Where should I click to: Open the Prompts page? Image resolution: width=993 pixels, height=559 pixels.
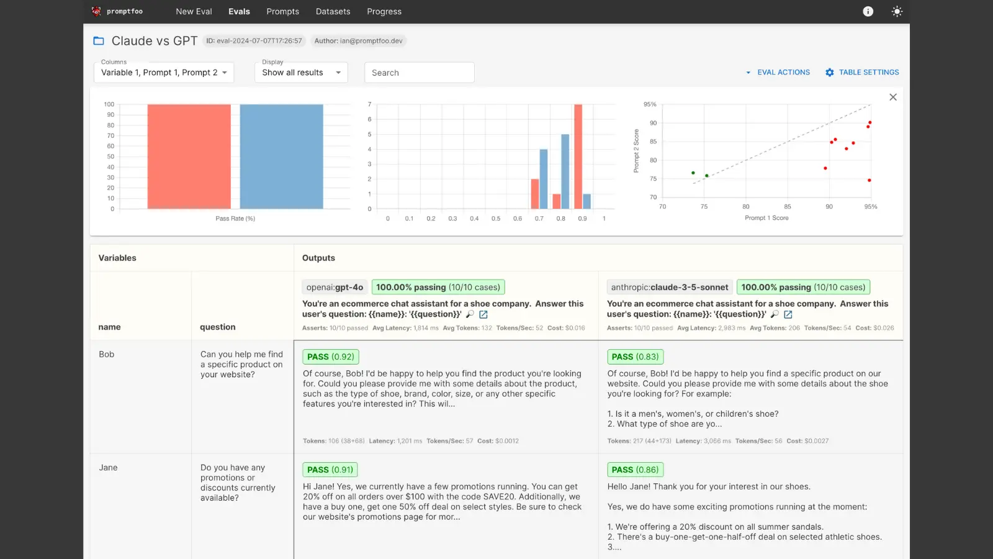(x=282, y=11)
